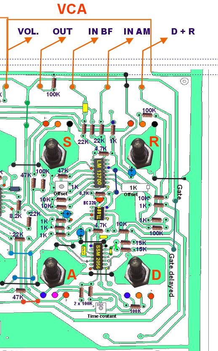Click the D + R label
218x351 pixels.
click(183, 31)
